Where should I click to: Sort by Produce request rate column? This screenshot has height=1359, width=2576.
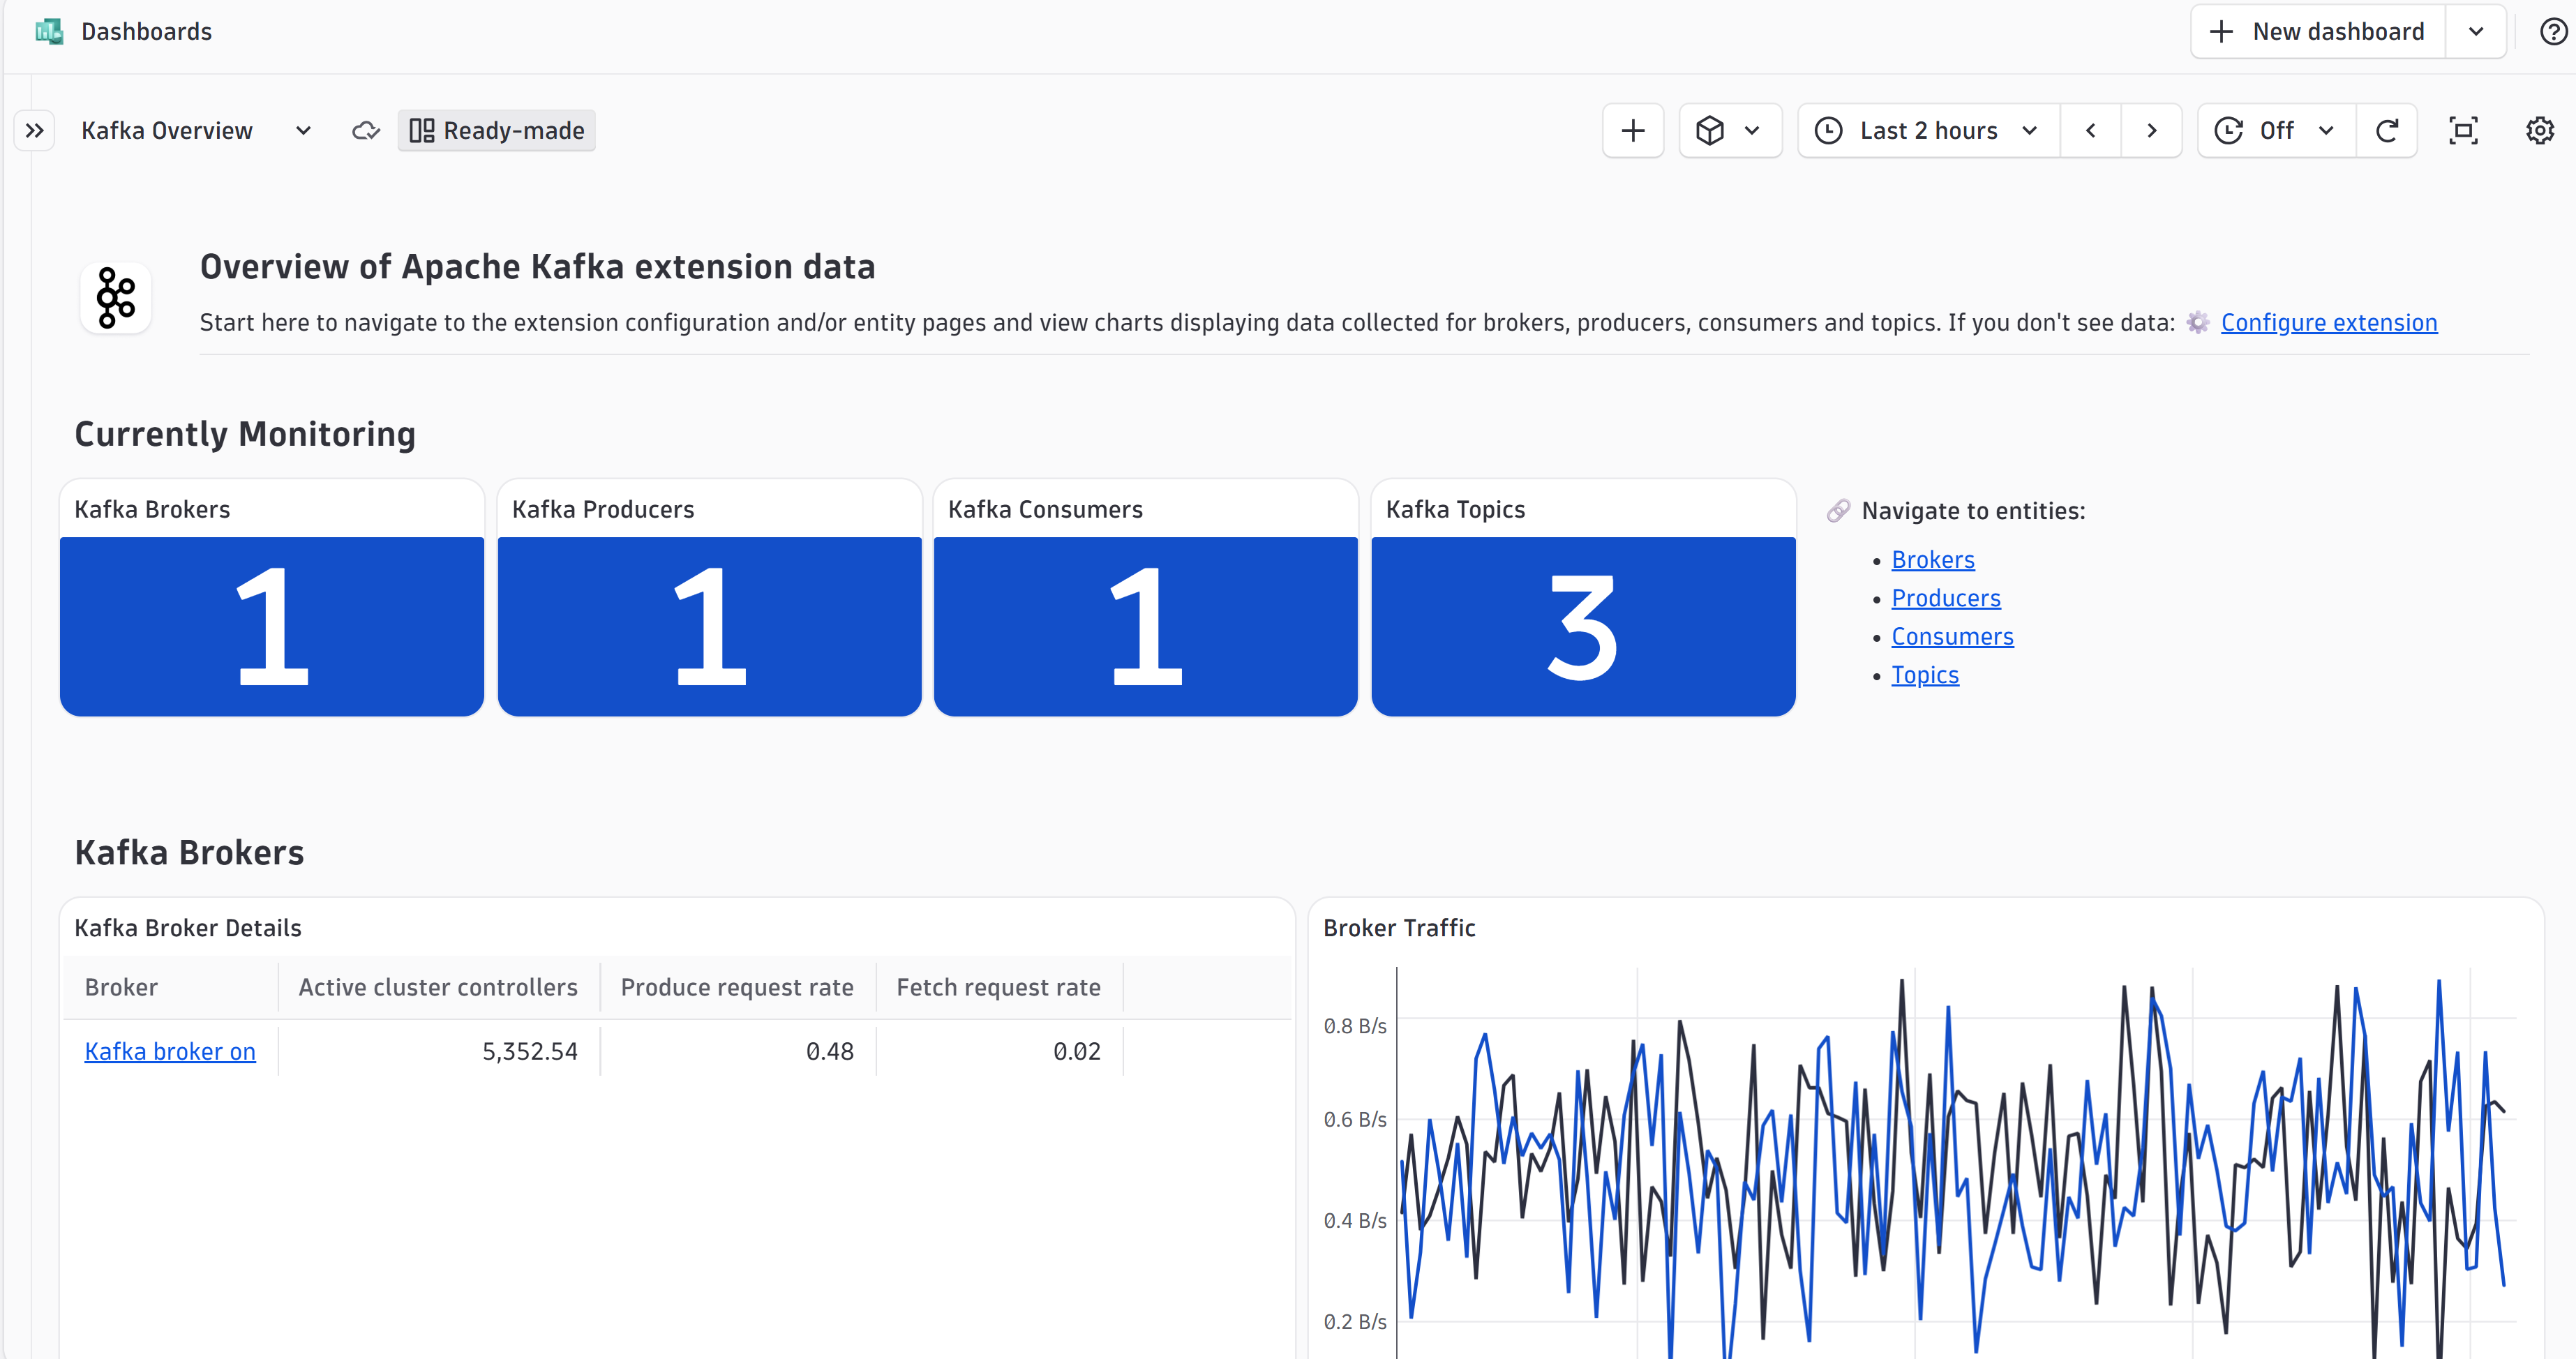[x=737, y=988]
